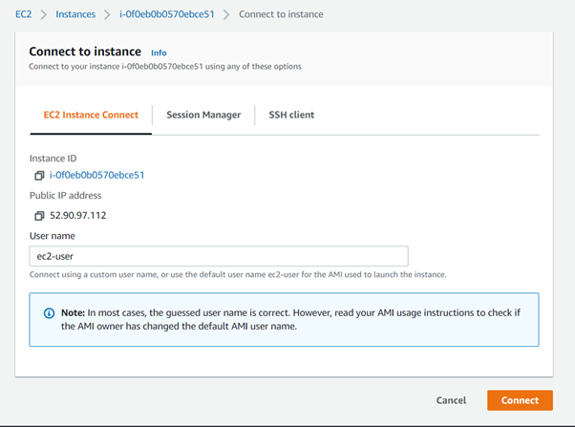Click the Public IP value 52.90.97.112
Image resolution: width=575 pixels, height=427 pixels.
point(78,215)
